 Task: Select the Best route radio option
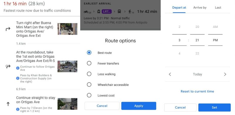(89, 53)
